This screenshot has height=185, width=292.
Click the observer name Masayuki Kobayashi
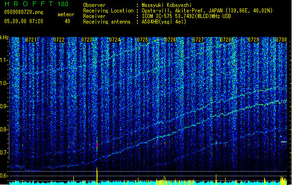[x=167, y=5]
